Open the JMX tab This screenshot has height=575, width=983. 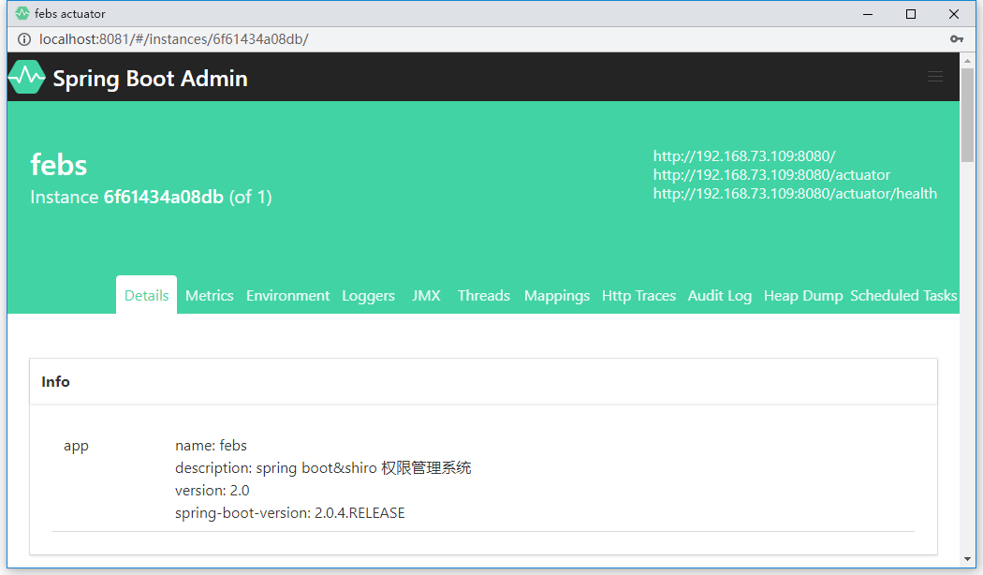pyautogui.click(x=426, y=295)
